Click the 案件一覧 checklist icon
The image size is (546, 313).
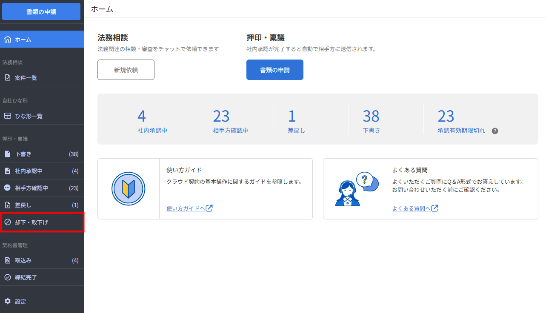coord(7,78)
